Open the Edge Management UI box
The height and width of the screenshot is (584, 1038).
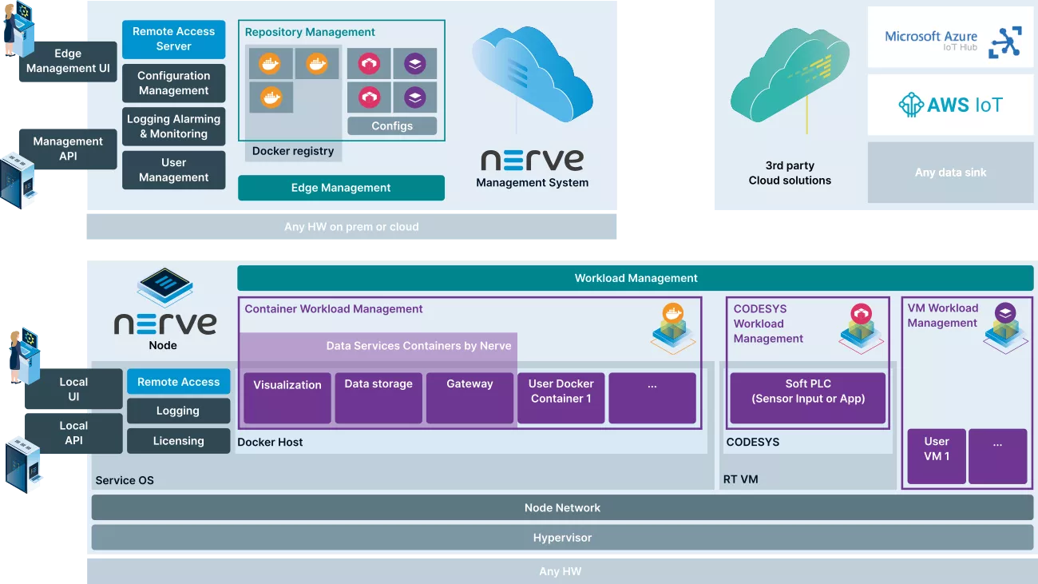(x=68, y=62)
